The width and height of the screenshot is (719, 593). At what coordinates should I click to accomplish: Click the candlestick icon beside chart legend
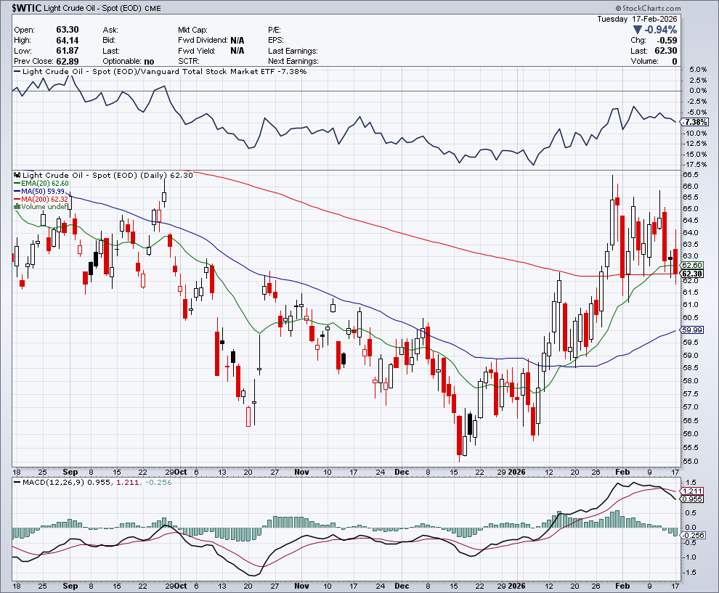pos(17,175)
